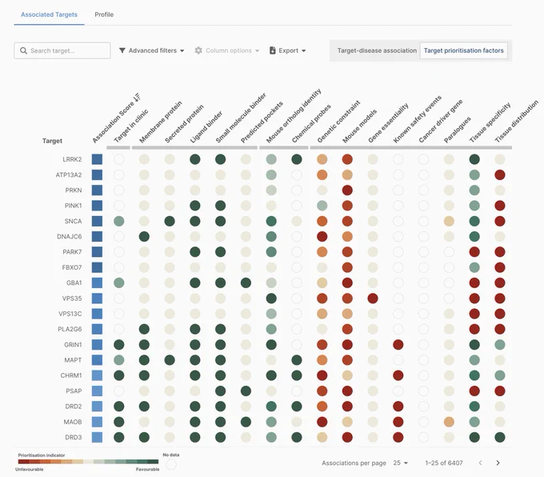Image resolution: width=544 pixels, height=477 pixels.
Task: Open the Column options dropdown
Action: 227,50
